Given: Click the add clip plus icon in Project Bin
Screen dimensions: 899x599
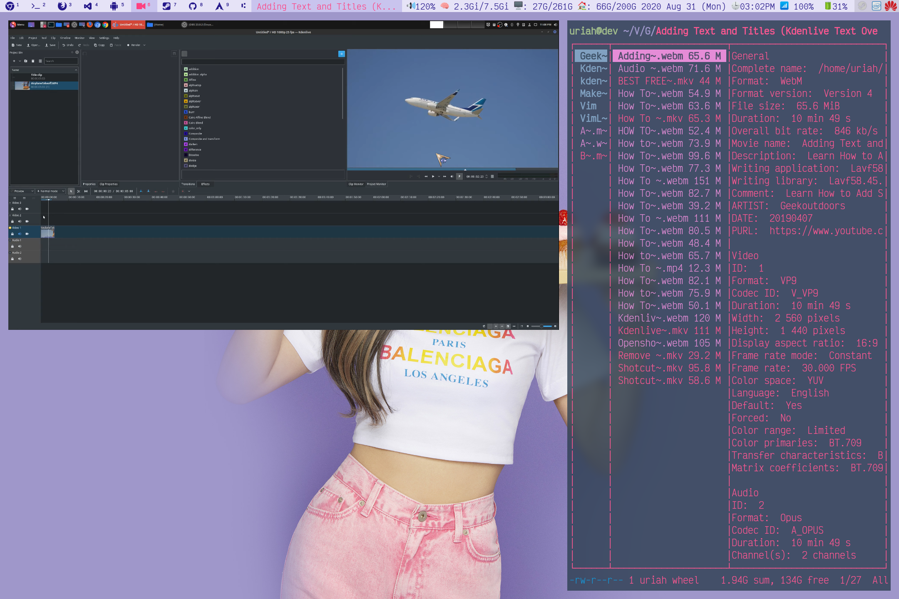Looking at the screenshot, I should click(x=14, y=61).
